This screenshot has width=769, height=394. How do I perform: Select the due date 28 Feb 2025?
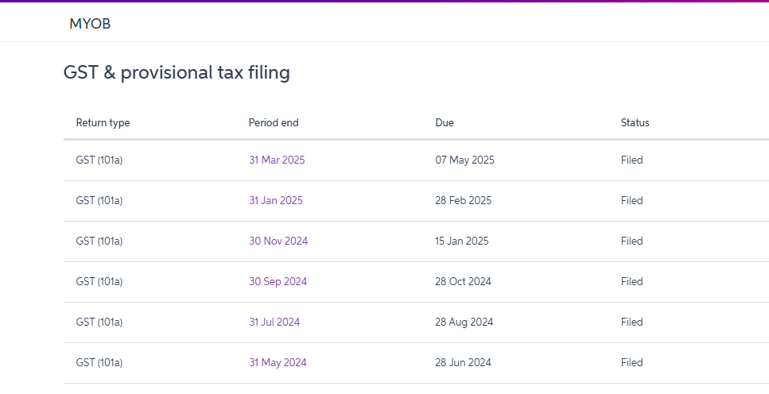tap(463, 200)
